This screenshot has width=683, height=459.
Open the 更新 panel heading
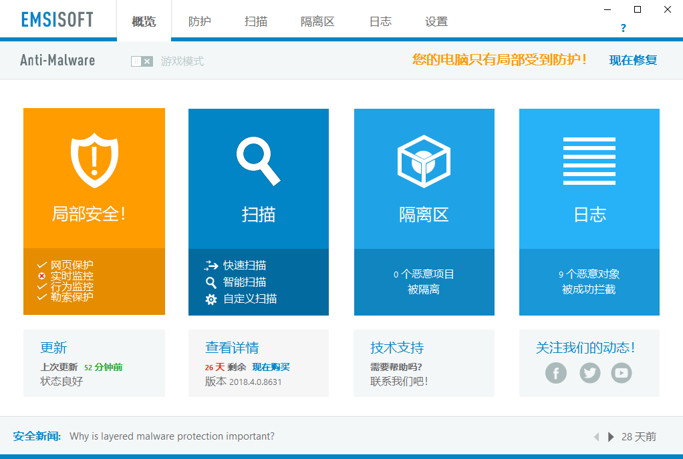click(53, 348)
